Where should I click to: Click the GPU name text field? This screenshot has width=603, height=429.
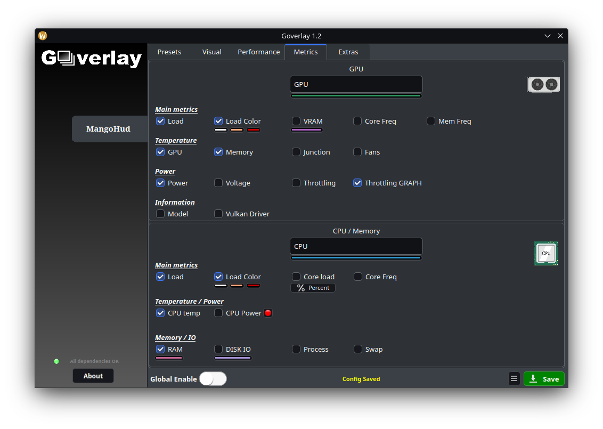(x=356, y=84)
